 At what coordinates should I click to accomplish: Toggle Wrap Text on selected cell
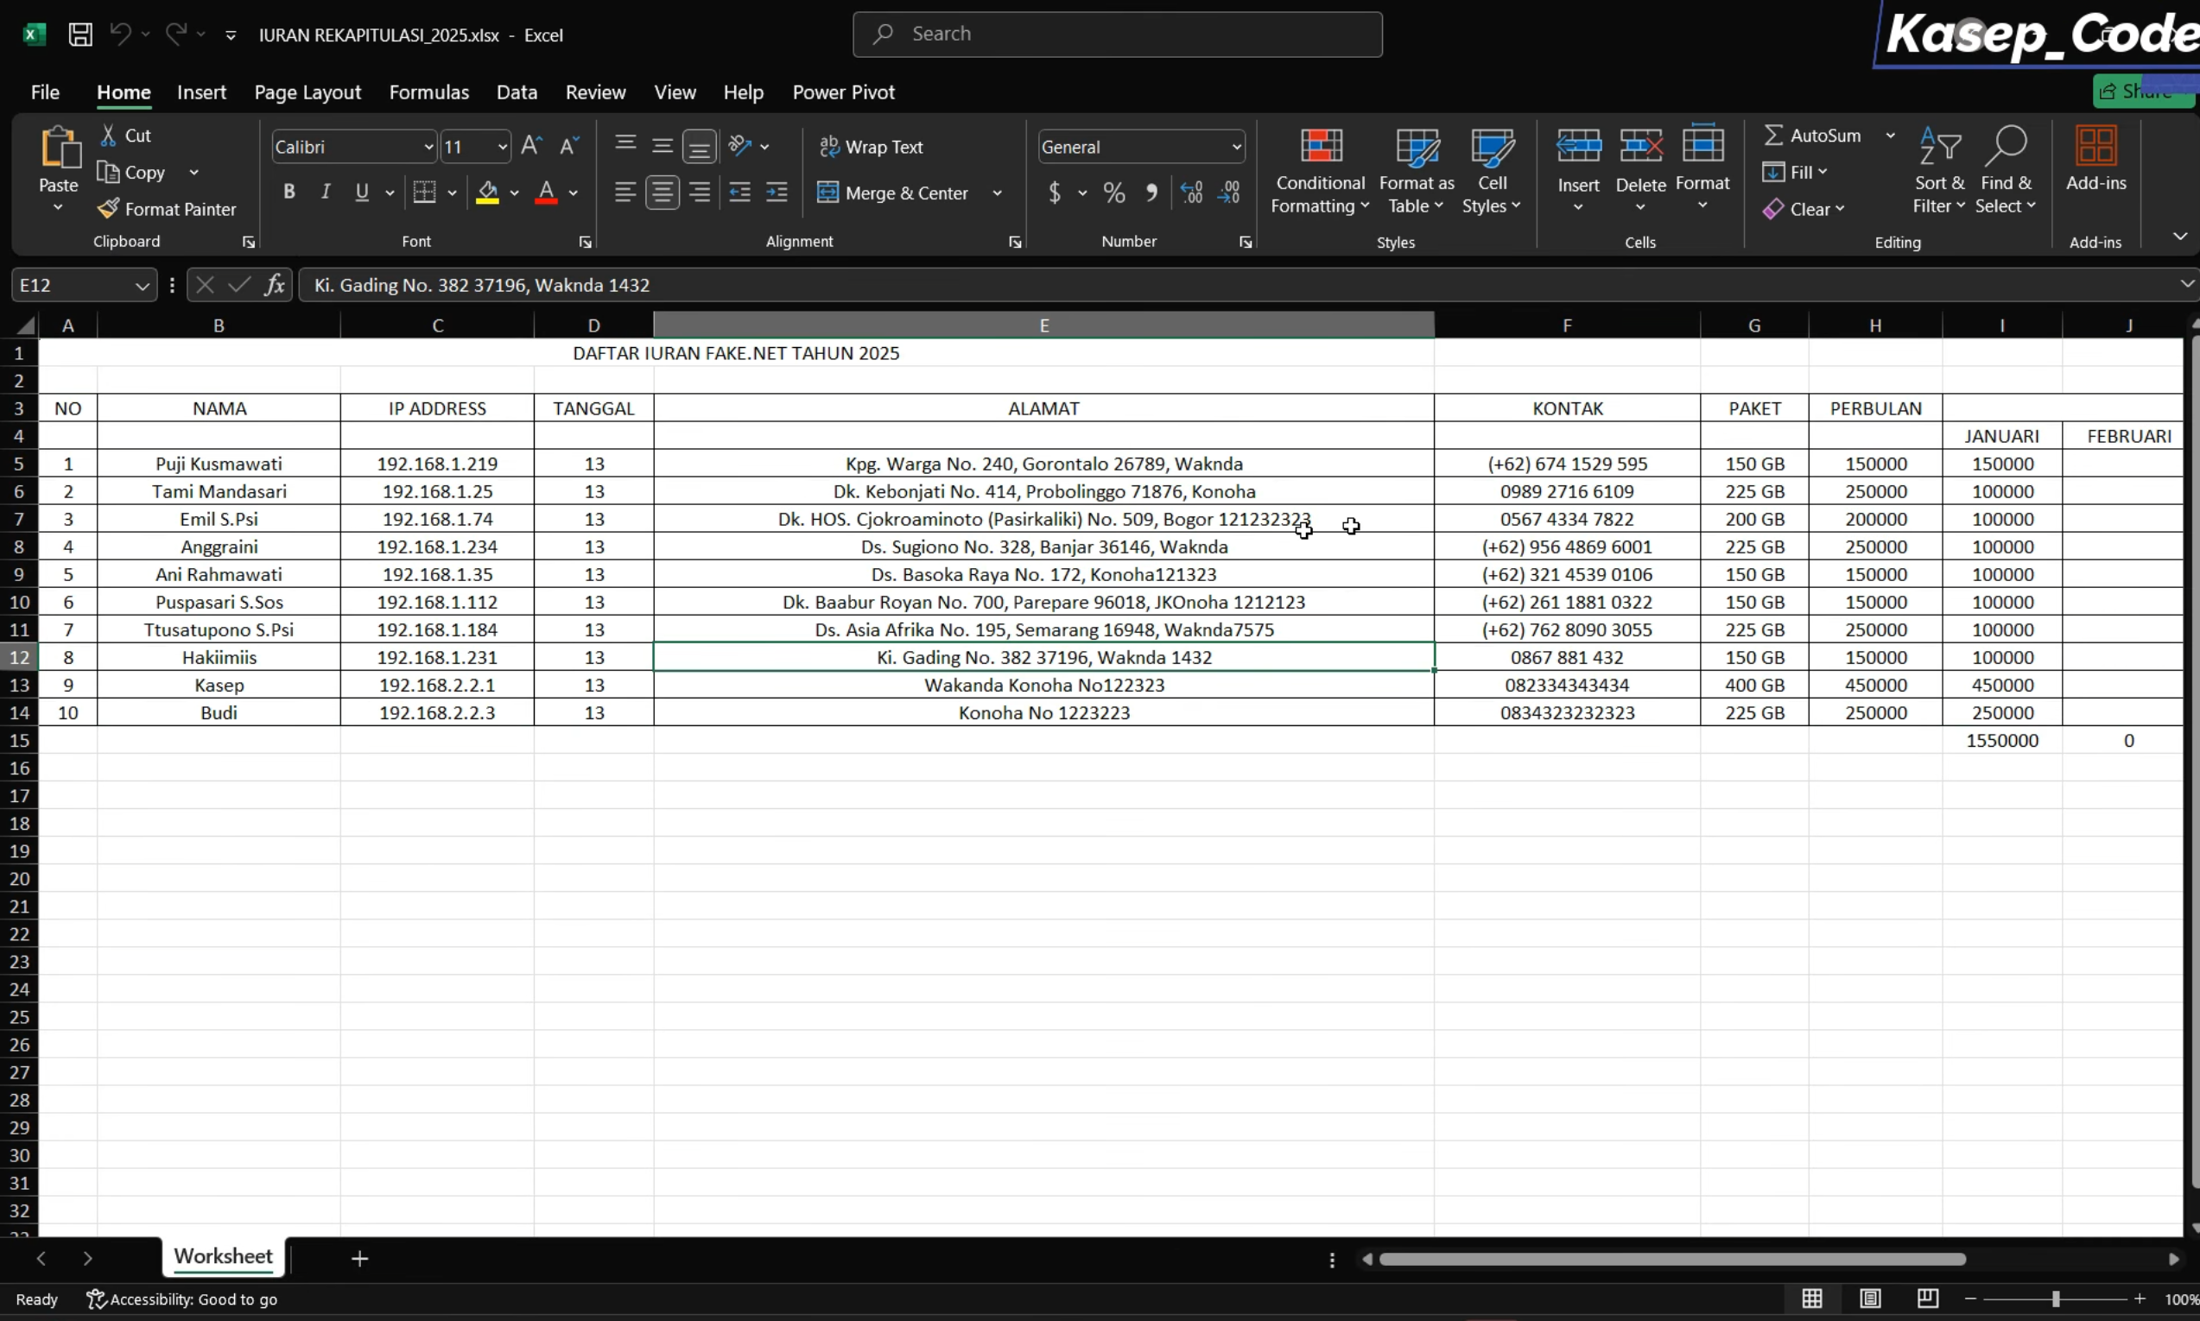pyautogui.click(x=871, y=147)
